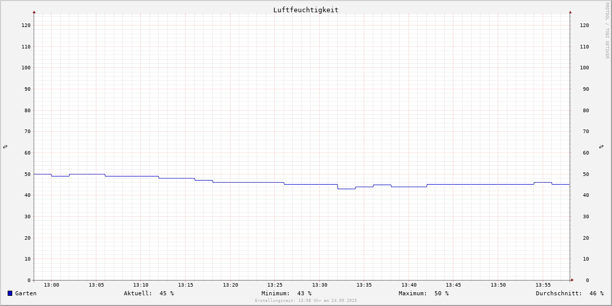
Task: Click the 13:55 time axis label
Action: click(x=543, y=285)
